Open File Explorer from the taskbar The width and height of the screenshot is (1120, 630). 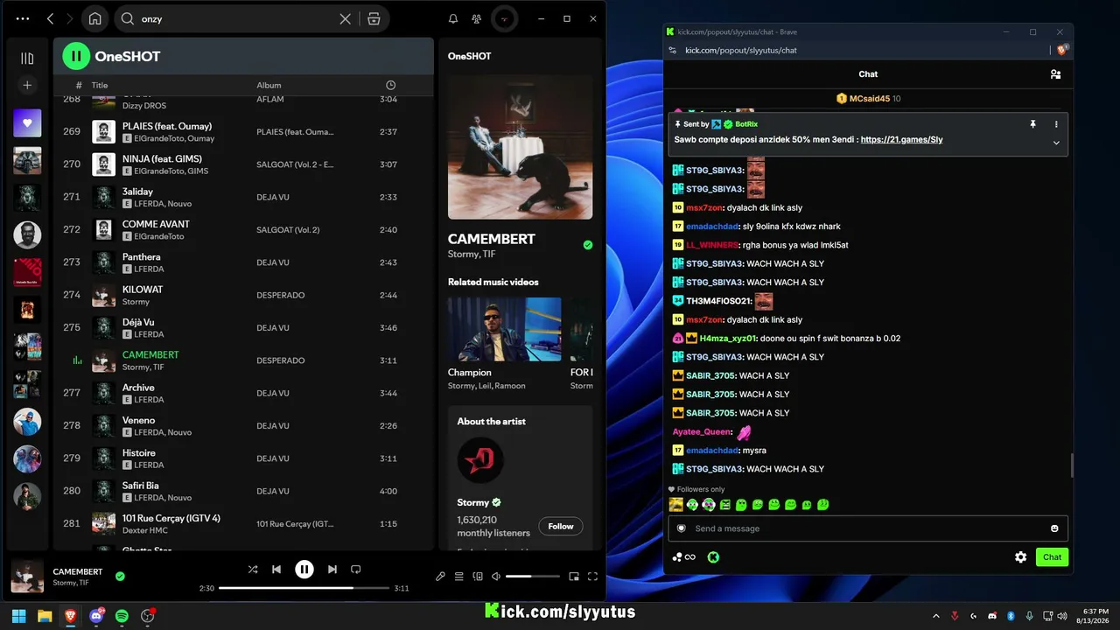coord(45,616)
